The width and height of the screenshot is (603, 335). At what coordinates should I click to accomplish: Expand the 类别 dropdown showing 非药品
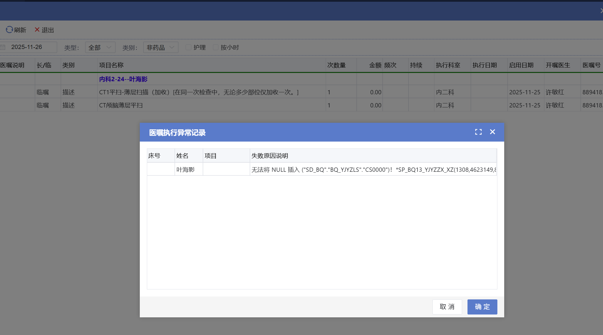click(161, 47)
